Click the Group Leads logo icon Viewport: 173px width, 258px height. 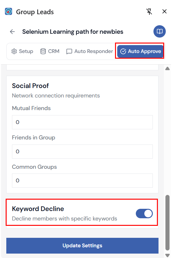point(9,12)
